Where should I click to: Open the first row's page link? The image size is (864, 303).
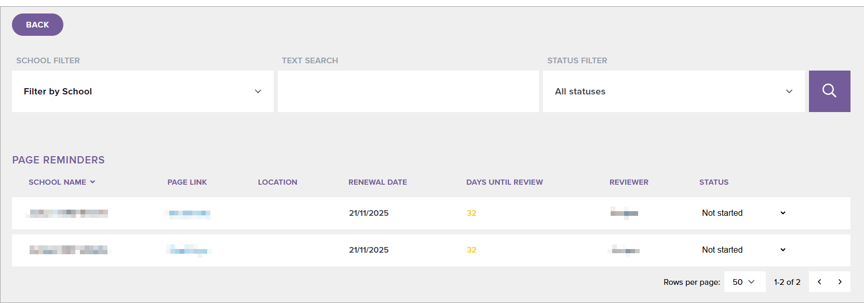pos(189,213)
